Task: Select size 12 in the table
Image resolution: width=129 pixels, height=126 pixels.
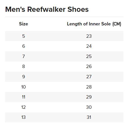Action: coord(24,107)
